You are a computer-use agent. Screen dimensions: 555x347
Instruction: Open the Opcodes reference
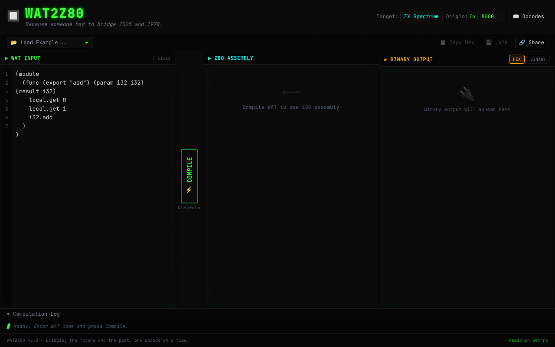pos(528,16)
